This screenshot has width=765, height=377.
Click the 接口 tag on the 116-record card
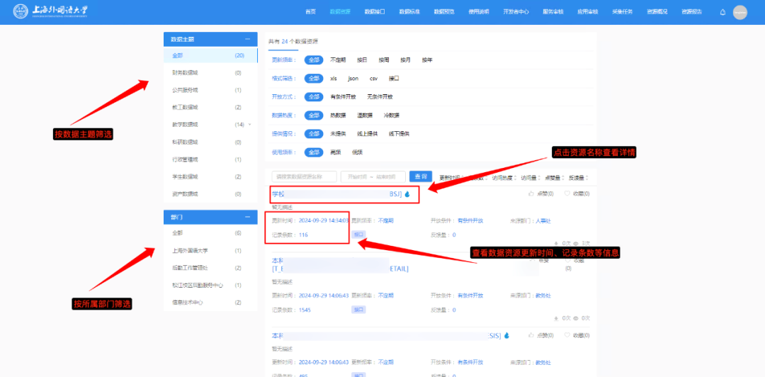click(358, 235)
